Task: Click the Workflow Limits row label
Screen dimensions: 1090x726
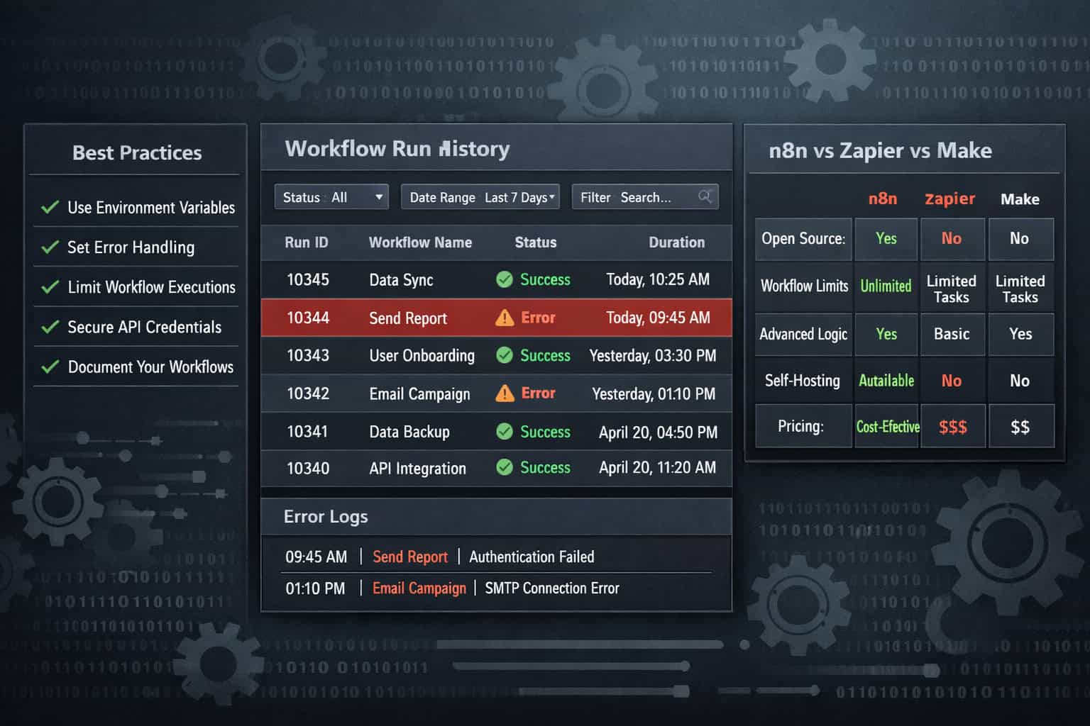Action: 804,286
